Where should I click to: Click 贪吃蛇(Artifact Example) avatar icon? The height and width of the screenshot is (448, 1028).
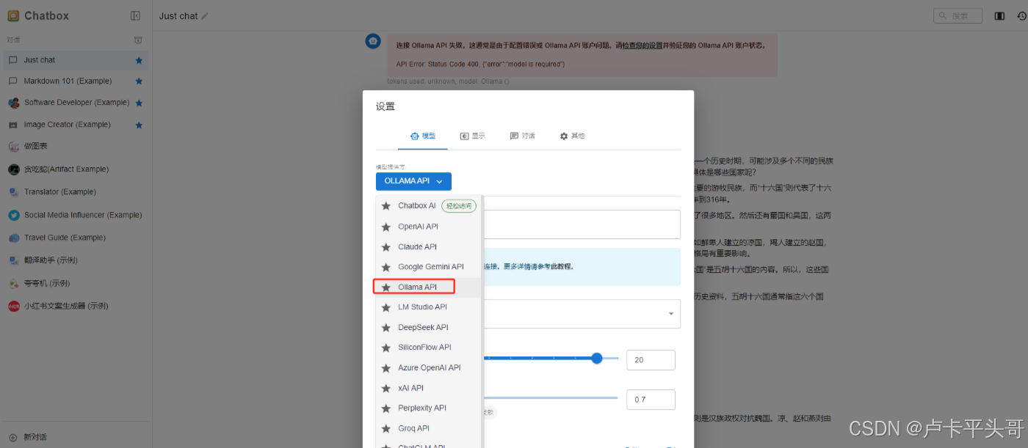(x=13, y=169)
